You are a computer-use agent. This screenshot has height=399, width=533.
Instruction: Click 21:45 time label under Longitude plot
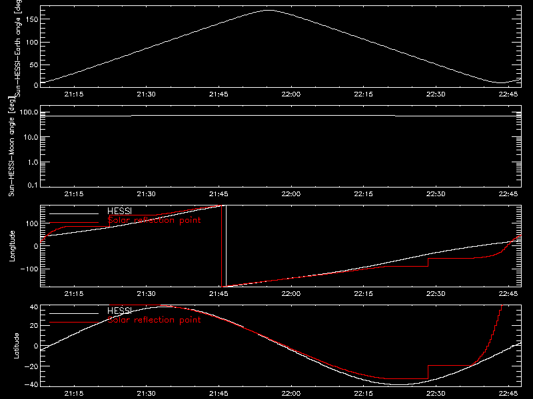(x=219, y=294)
